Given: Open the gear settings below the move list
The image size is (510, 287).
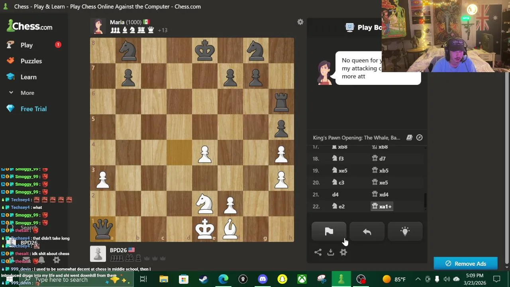Looking at the screenshot, I should click(x=343, y=252).
